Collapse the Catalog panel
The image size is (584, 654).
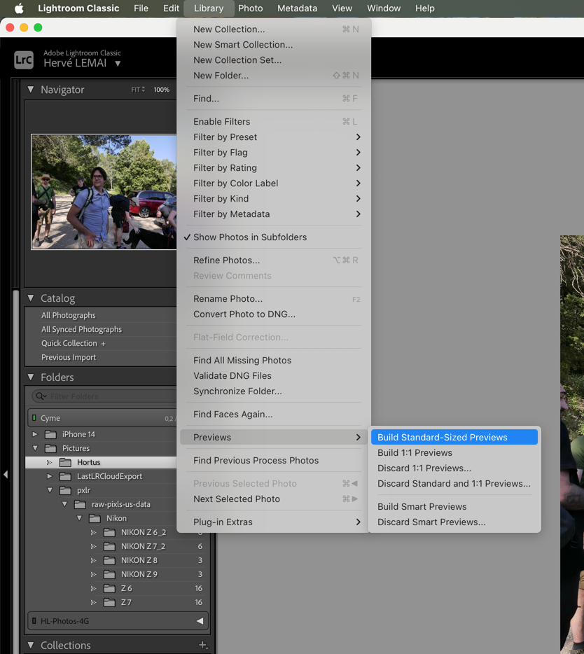pyautogui.click(x=30, y=298)
